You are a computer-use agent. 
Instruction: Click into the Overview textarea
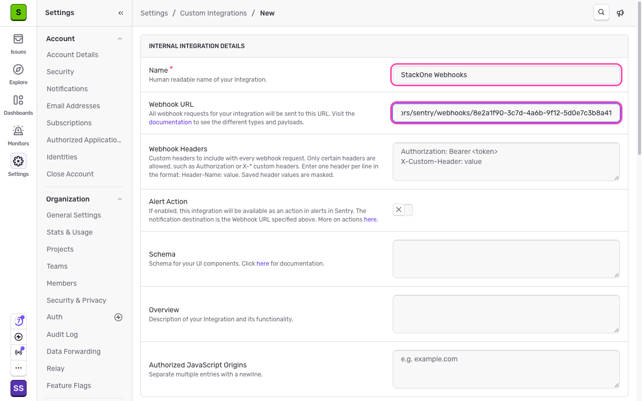coord(506,314)
